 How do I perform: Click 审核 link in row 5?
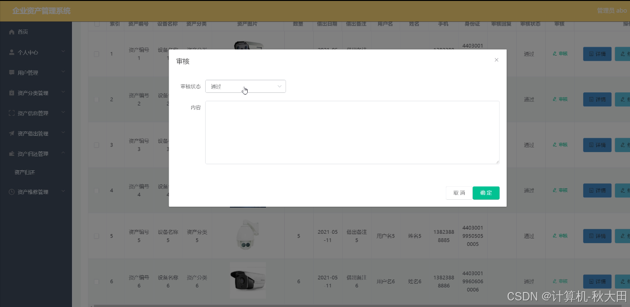[x=560, y=236]
